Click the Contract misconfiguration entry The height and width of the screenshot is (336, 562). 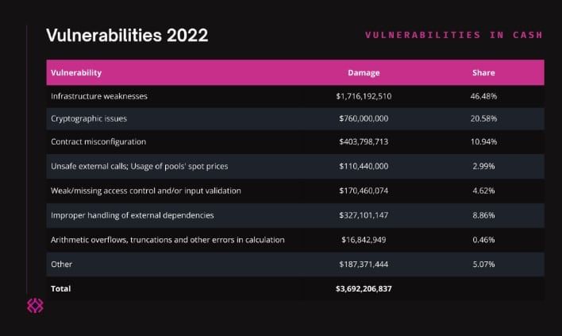pyautogui.click(x=98, y=141)
